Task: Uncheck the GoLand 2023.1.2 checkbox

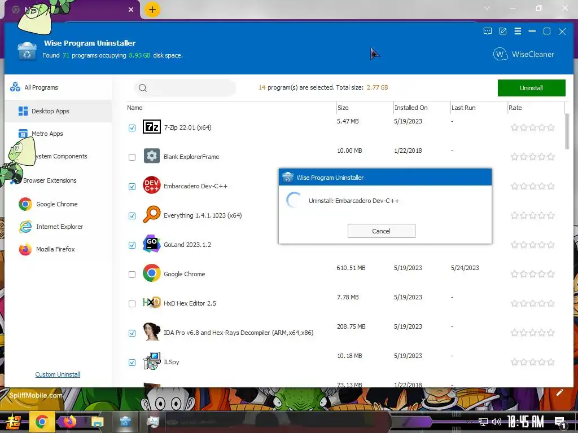Action: coord(132,245)
